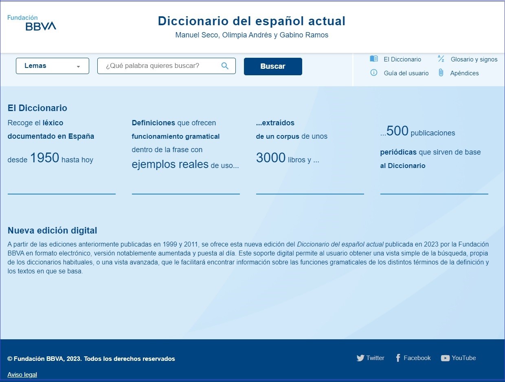Follow the Facebook text link
The height and width of the screenshot is (382, 505).
[417, 358]
